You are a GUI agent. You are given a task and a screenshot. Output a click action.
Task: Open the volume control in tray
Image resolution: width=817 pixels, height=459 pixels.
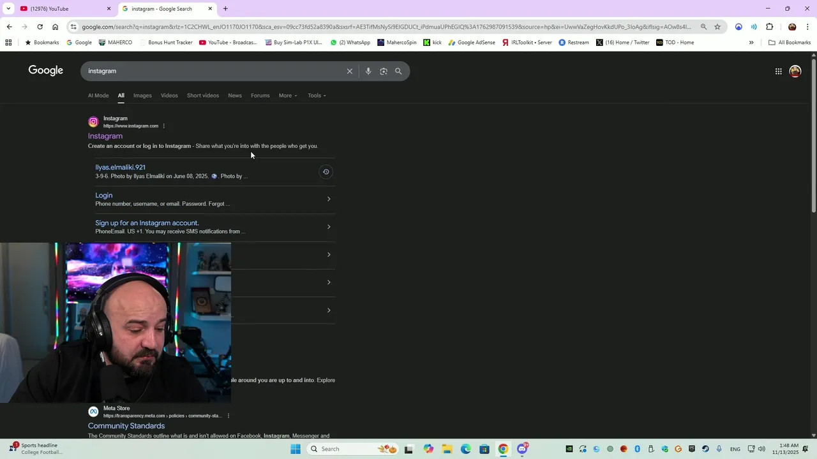coord(761,449)
